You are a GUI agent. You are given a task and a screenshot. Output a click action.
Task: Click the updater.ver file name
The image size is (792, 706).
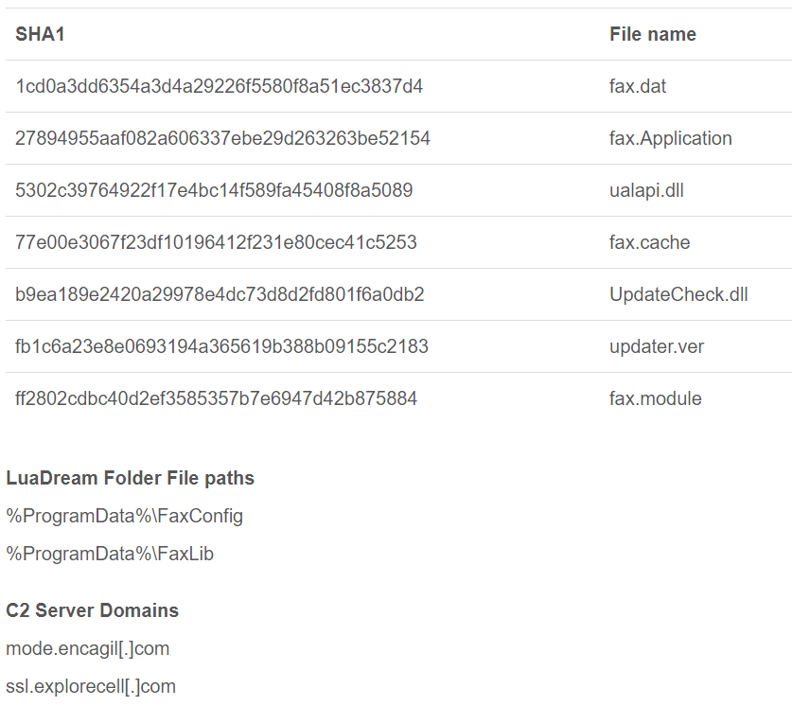(x=657, y=347)
